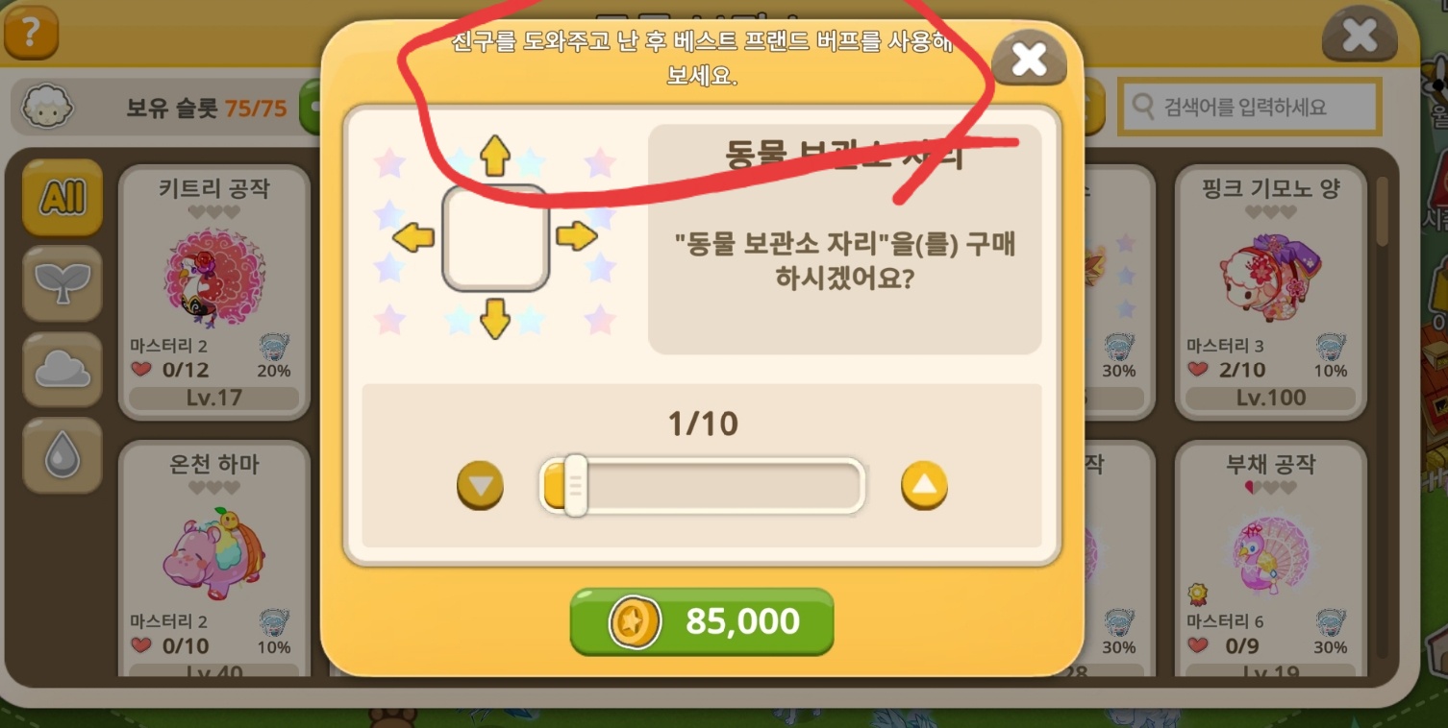This screenshot has height=728, width=1448.
Task: Select the water drop category filter
Action: [x=62, y=455]
